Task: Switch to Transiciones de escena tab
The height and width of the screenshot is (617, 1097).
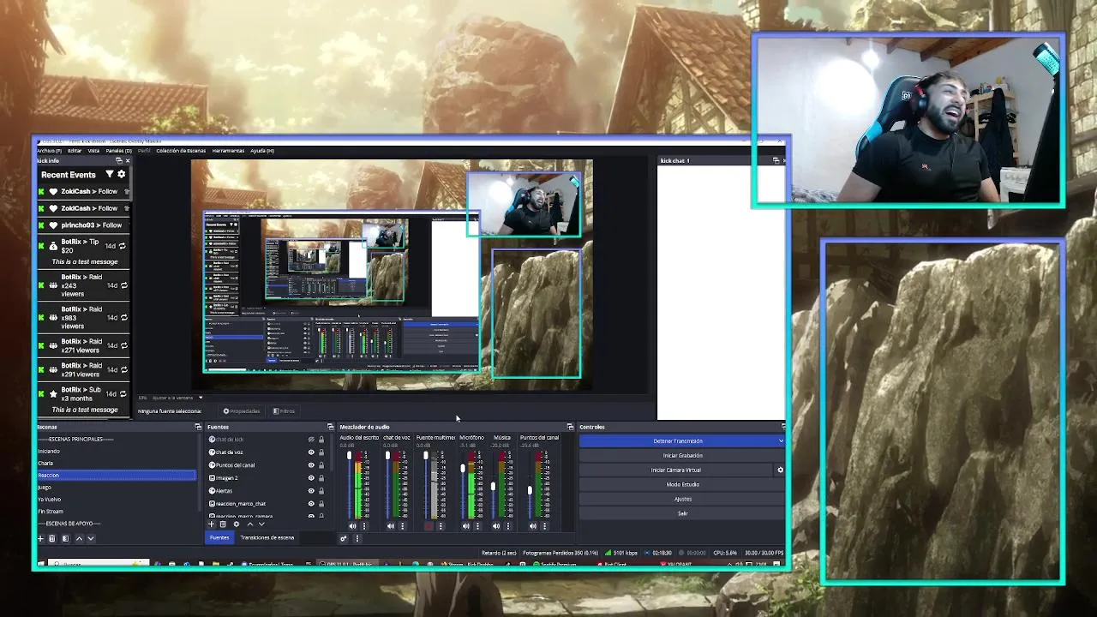Action: point(267,538)
